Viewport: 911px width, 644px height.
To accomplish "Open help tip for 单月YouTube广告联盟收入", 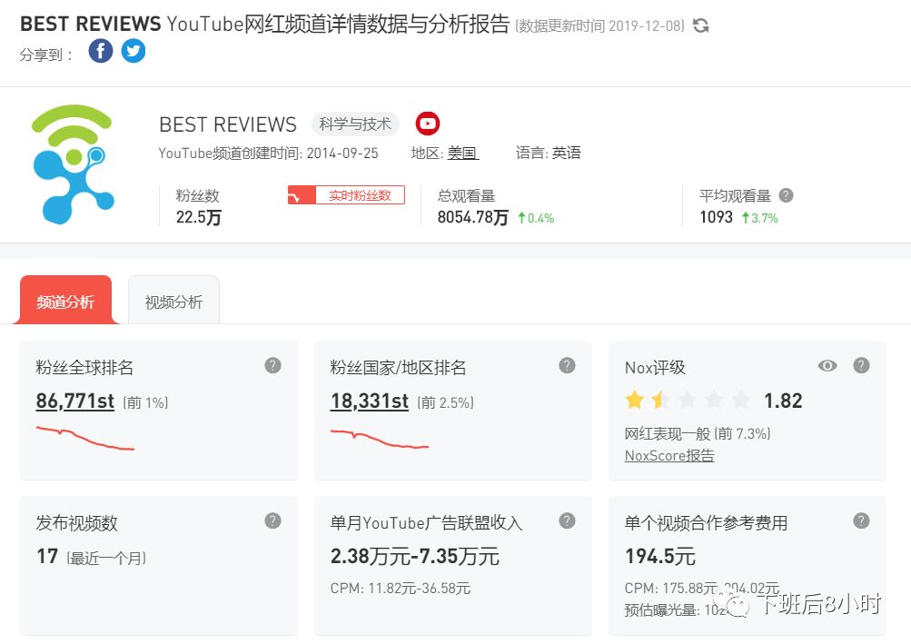I will (566, 520).
